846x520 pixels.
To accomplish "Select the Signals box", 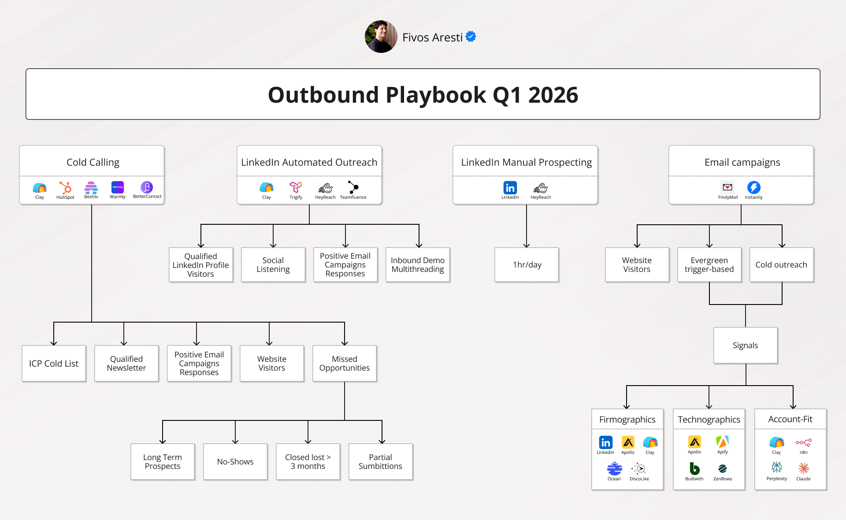I will point(745,345).
